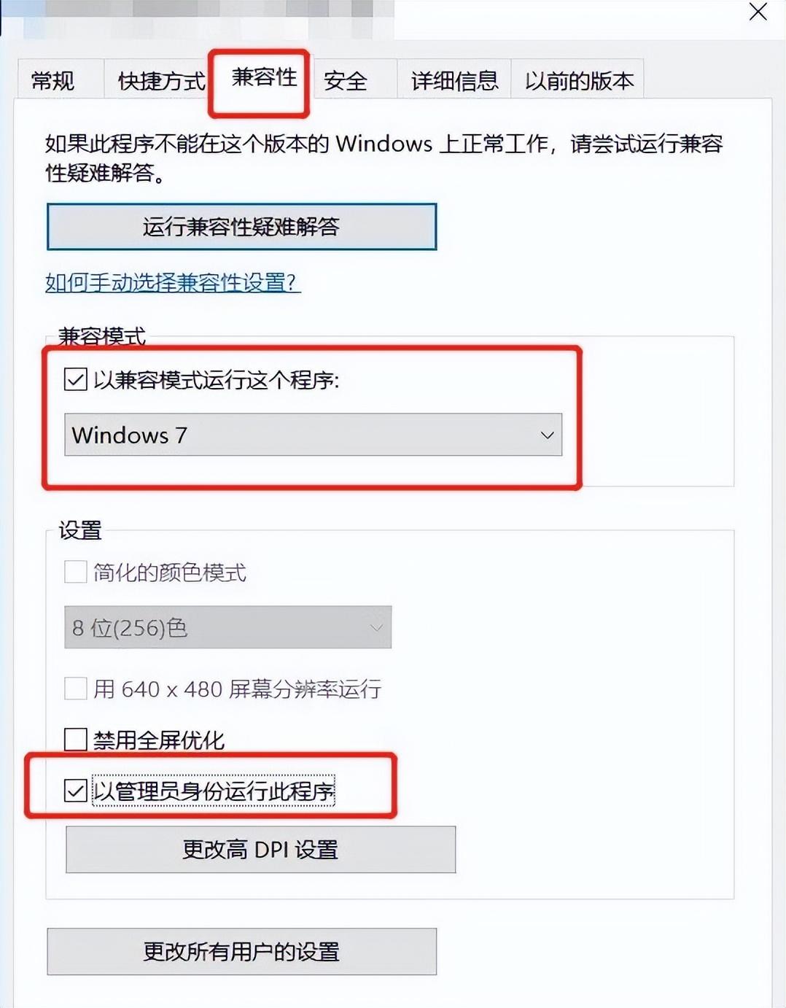
Task: Enable 禁用全屏优化 checkbox
Action: (76, 740)
